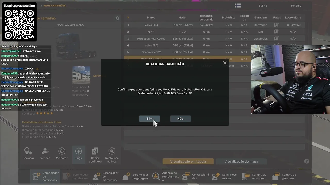
Task: Click the 360 cv (265kW) engine cell
Action: 183,52
